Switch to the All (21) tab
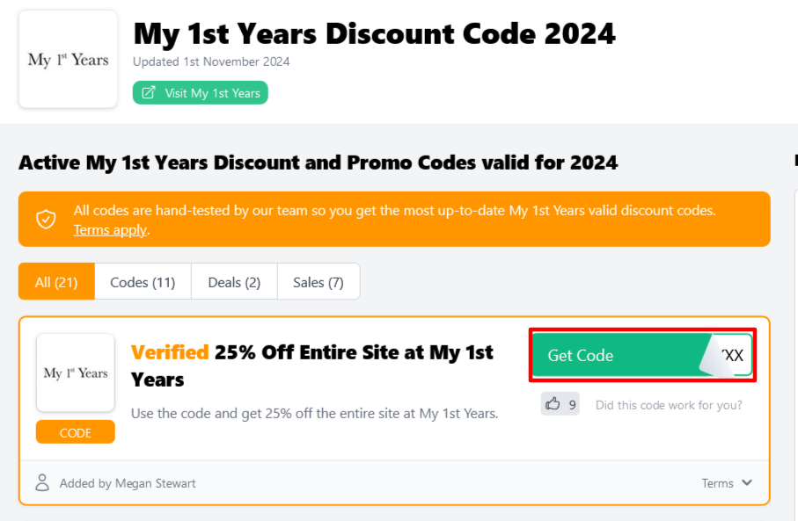The width and height of the screenshot is (798, 521). click(x=56, y=282)
